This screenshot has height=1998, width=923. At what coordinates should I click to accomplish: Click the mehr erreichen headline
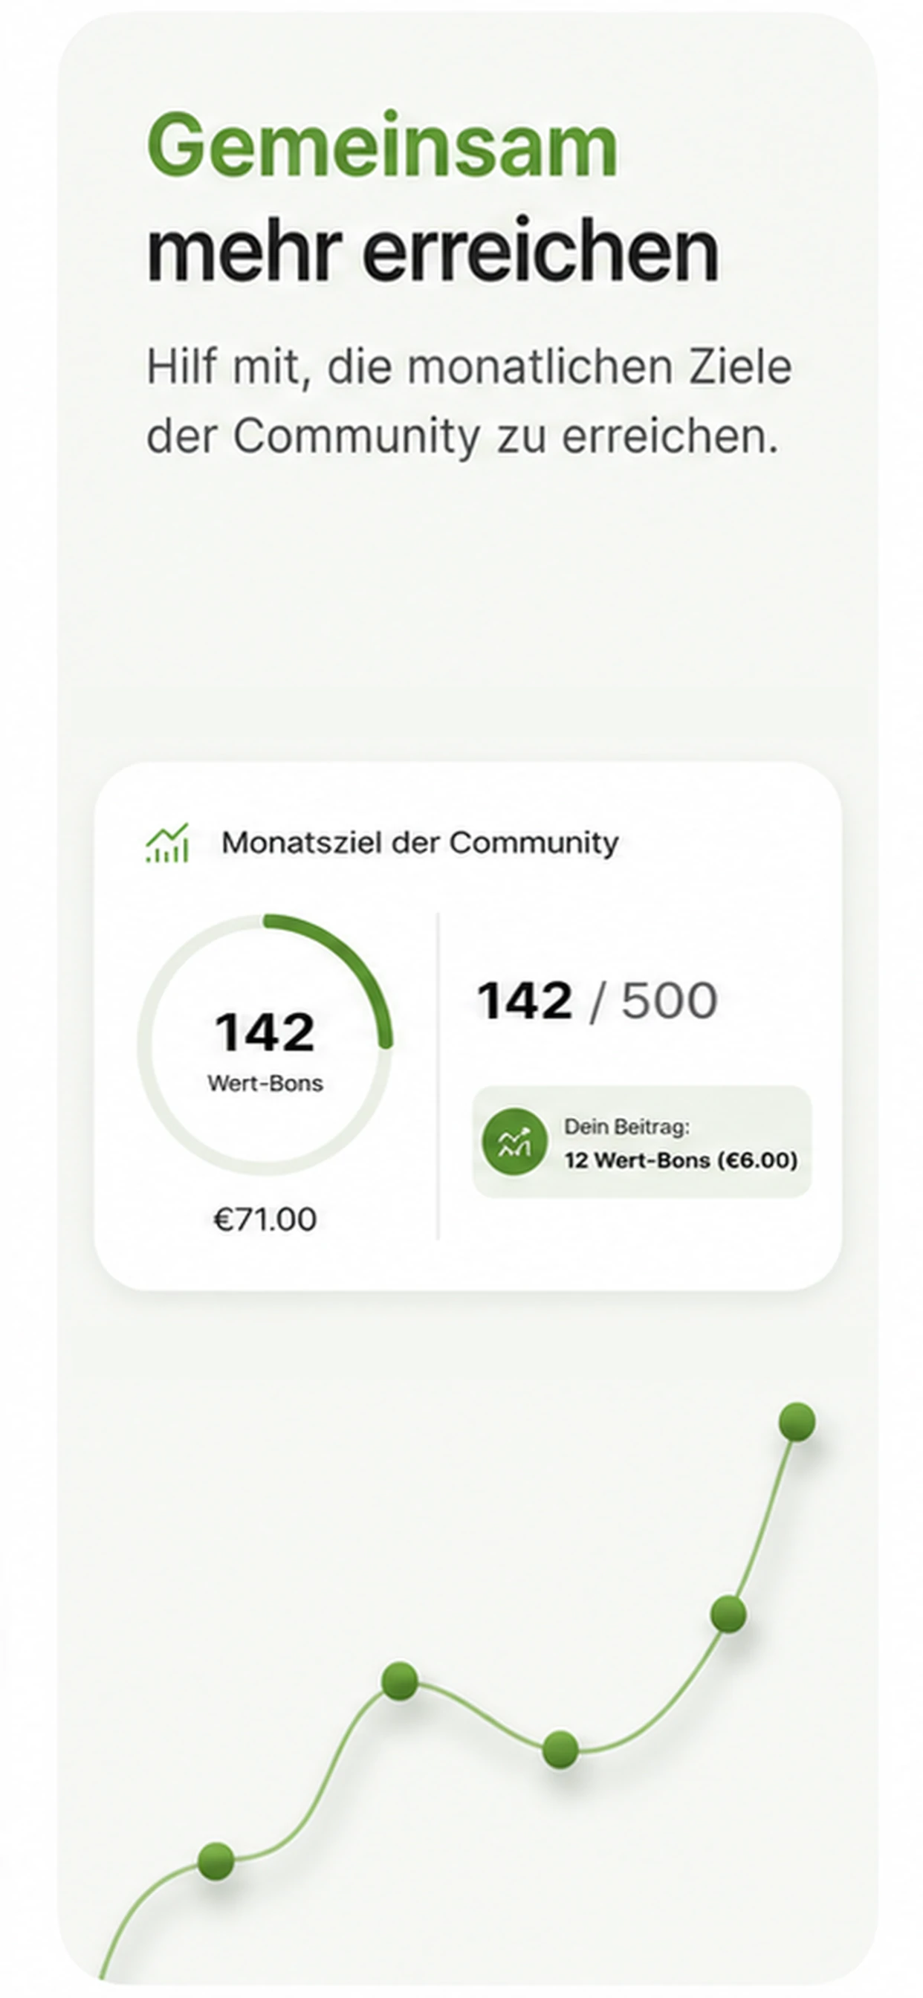coord(433,251)
